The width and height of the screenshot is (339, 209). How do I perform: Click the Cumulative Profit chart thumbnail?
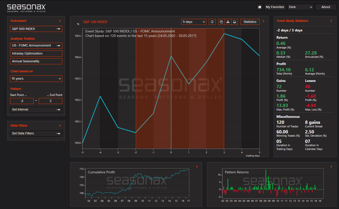pos(137,183)
